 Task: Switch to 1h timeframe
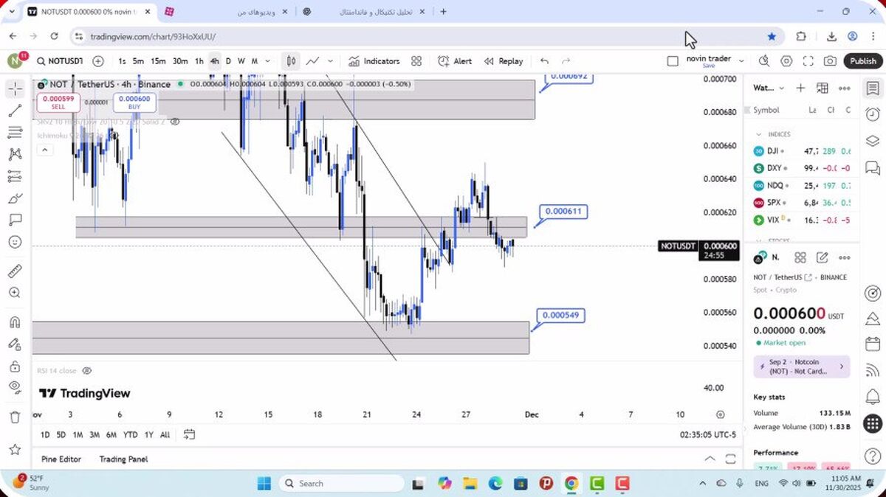coord(199,61)
